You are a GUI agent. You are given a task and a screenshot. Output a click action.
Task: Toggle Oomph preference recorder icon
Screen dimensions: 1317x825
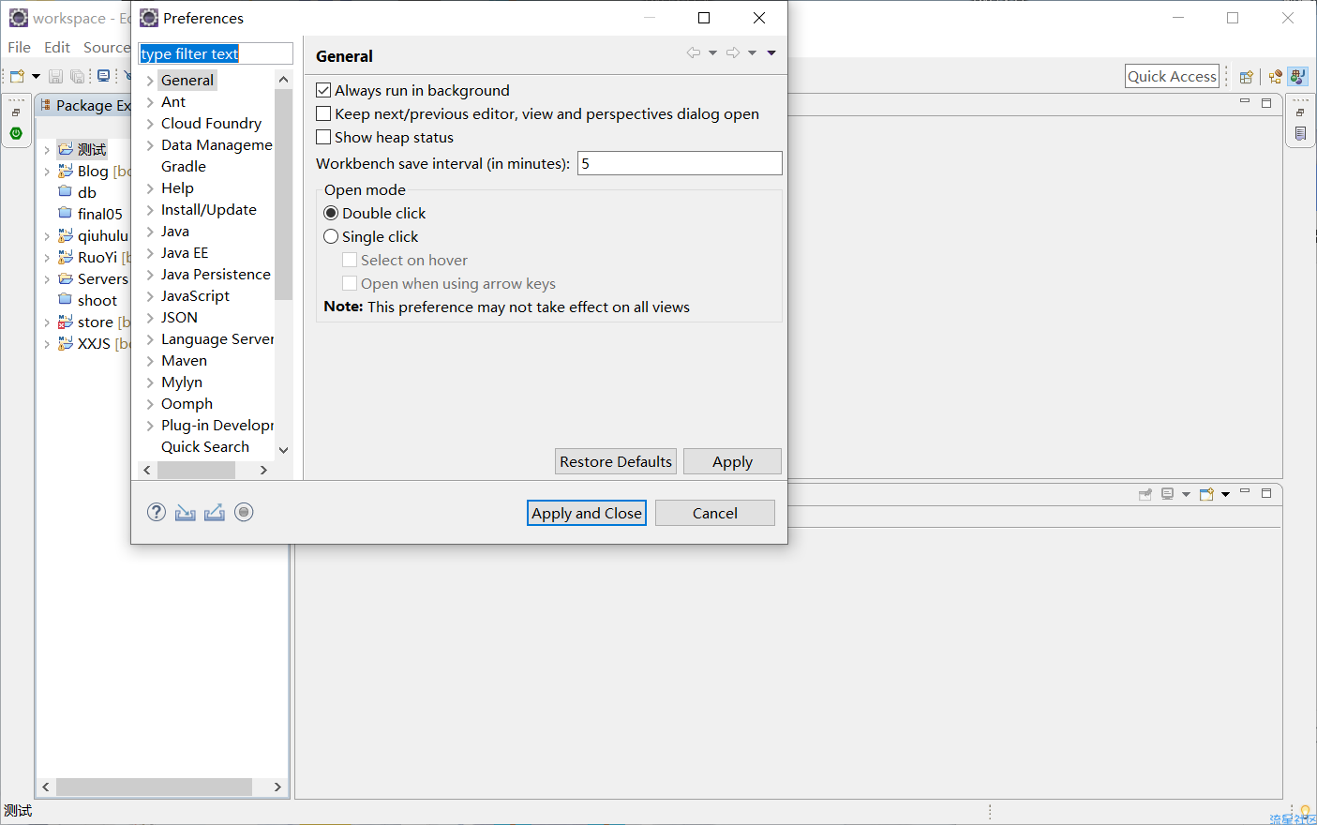click(x=244, y=512)
